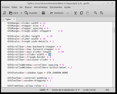Click the INS insert mode indicator
This screenshot has height=94, width=117.
click(107, 90)
